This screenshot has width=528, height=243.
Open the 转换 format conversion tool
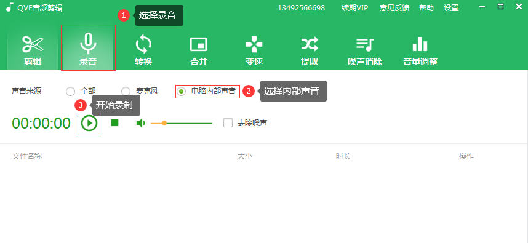(x=143, y=50)
